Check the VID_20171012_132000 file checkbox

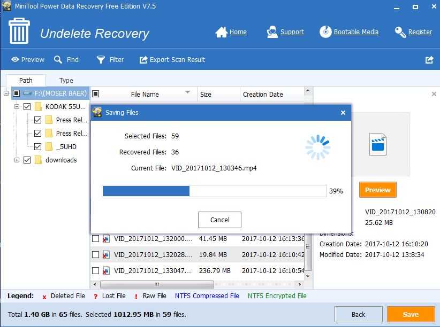[x=96, y=239]
